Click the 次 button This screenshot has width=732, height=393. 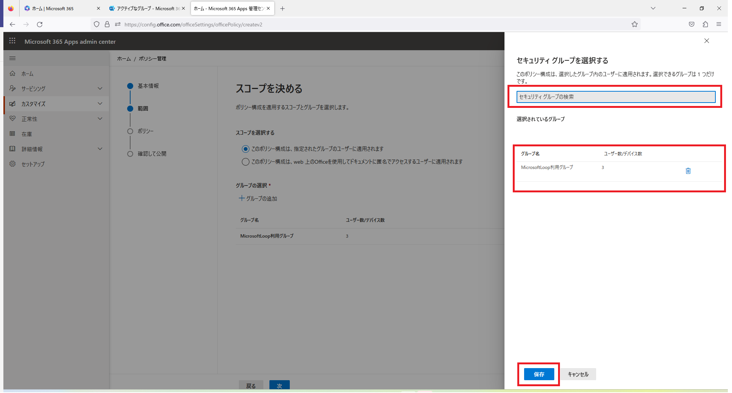tap(280, 385)
